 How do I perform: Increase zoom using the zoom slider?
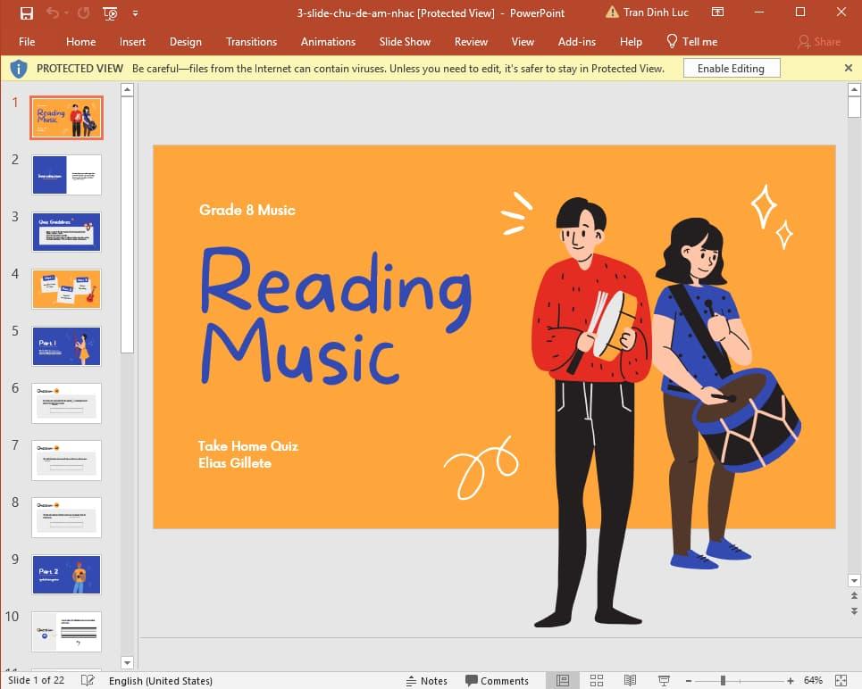pyautogui.click(x=790, y=680)
